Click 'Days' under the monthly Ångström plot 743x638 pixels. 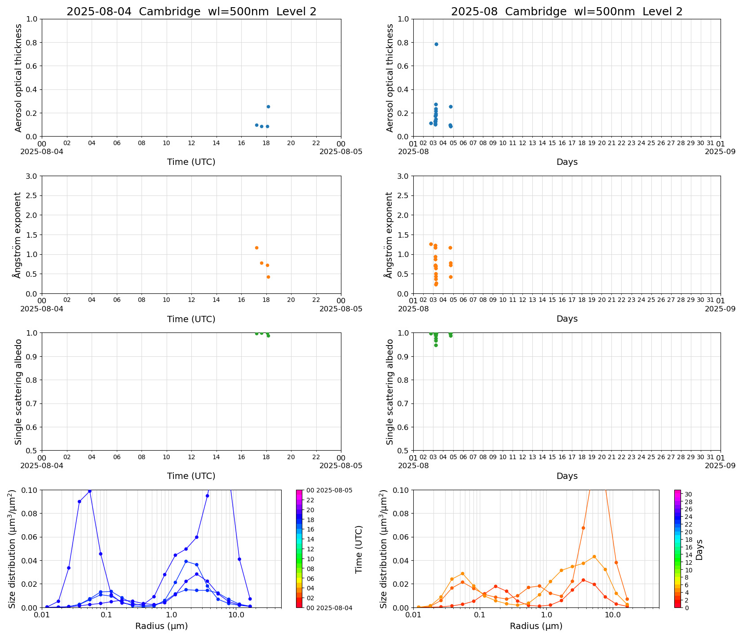567,319
